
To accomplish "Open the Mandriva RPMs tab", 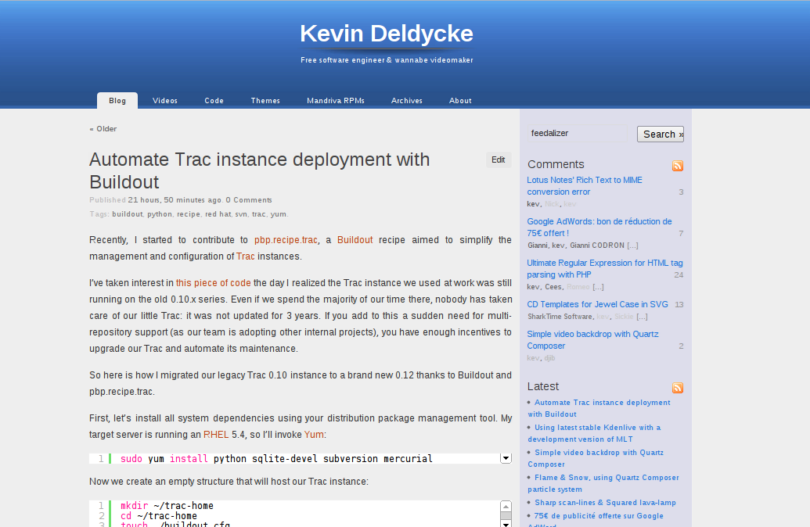I will point(335,101).
